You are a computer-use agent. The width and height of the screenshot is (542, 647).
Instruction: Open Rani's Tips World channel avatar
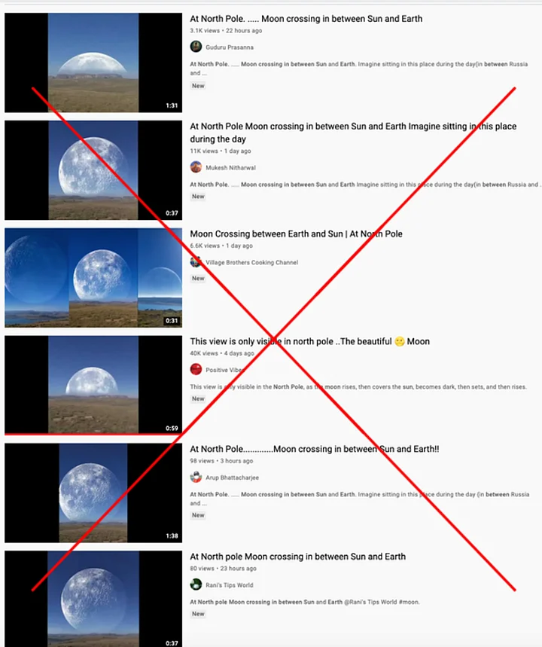[x=196, y=584]
